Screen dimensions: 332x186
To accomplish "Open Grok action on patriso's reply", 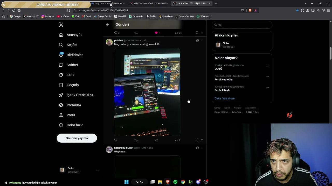I will tap(197, 41).
